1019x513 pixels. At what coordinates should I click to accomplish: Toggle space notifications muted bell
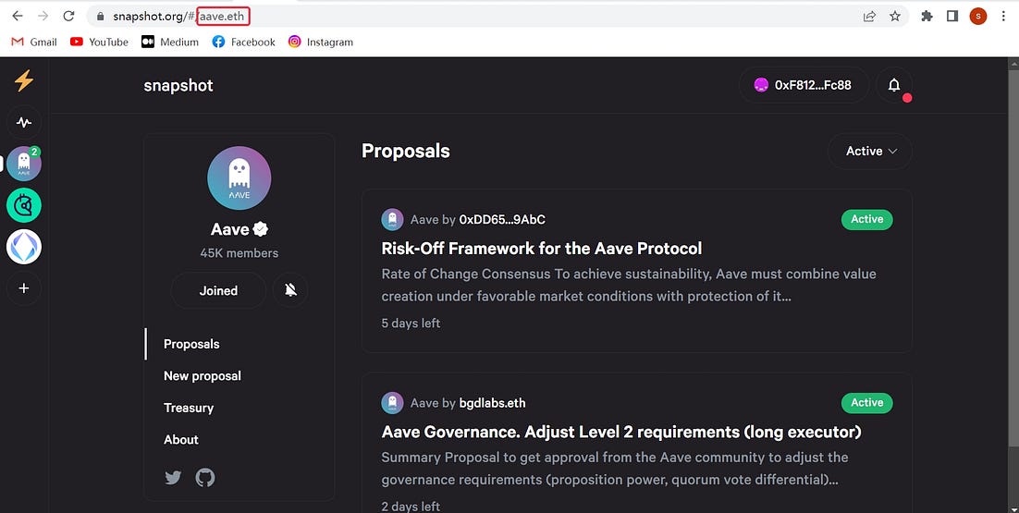tap(290, 290)
